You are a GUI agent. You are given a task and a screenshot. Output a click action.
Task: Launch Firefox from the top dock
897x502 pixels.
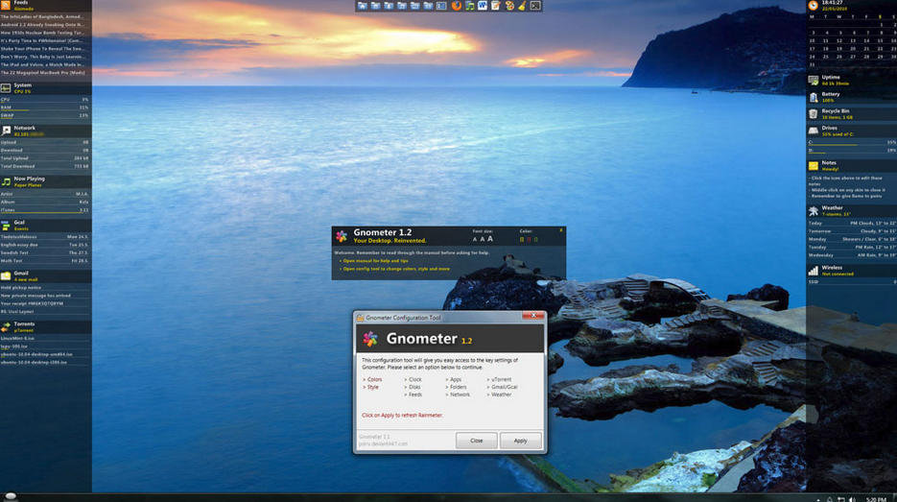point(457,6)
